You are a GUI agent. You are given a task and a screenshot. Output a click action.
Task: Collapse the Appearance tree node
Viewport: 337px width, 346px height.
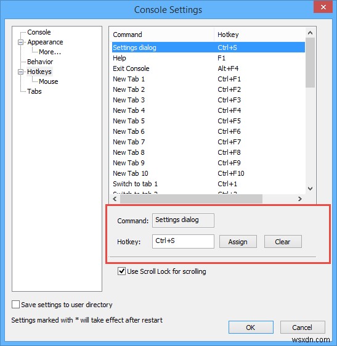click(x=20, y=42)
